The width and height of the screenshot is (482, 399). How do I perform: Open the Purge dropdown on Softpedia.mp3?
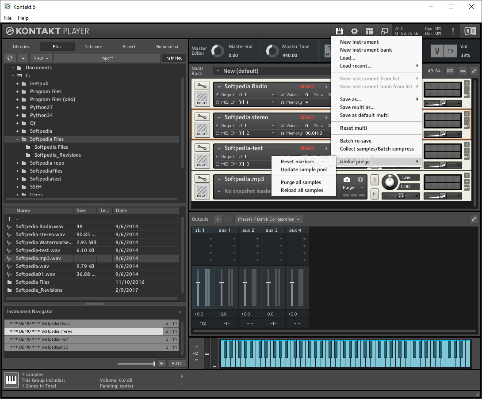point(353,187)
